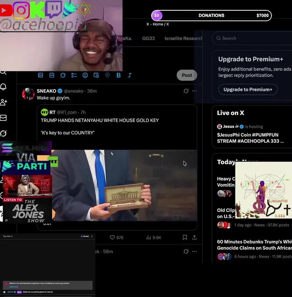Add a poll using the composer poll icon
Image resolution: width=292 pixels, height=297 pixels.
(74, 75)
